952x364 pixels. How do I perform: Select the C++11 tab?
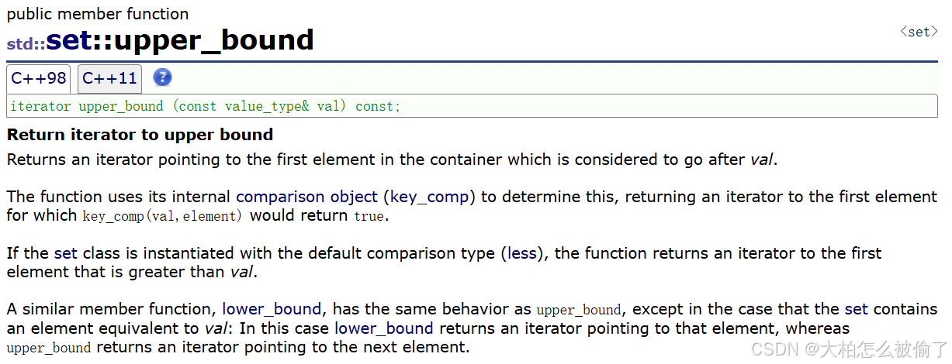point(109,78)
